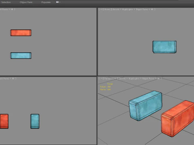Click the yellow Verts statistic text
Viewport: 194px width, 145px height.
click(105, 89)
